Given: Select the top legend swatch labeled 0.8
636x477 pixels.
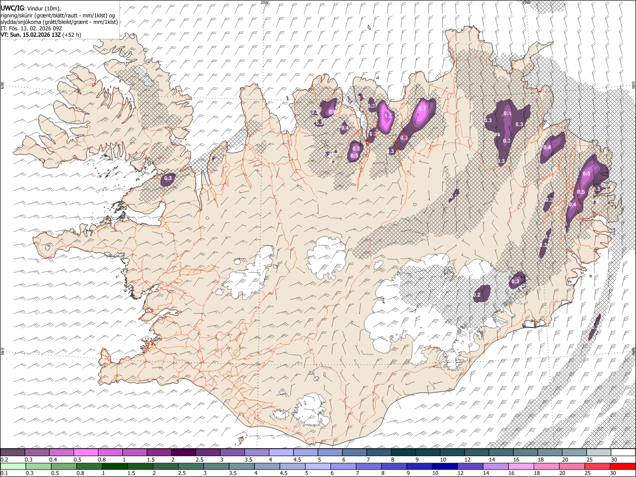Looking at the screenshot, I should pyautogui.click(x=110, y=453).
